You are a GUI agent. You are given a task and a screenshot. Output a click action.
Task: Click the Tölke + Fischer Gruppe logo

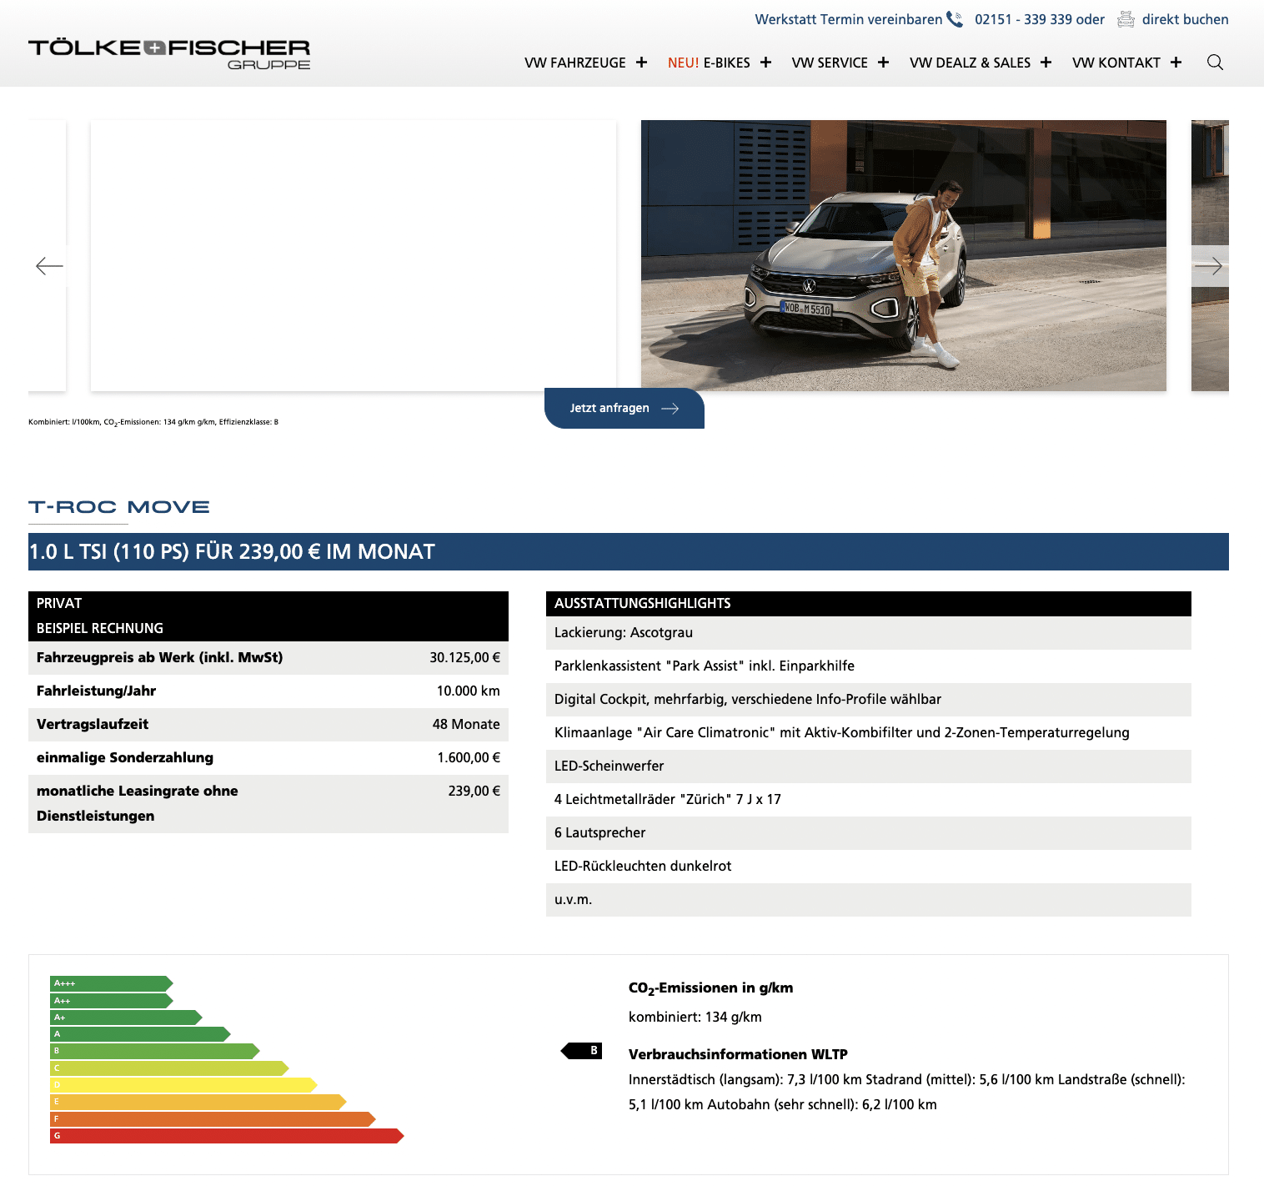point(169,54)
